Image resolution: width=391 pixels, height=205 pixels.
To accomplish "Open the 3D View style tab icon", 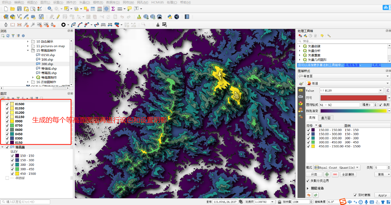I will tap(301, 104).
